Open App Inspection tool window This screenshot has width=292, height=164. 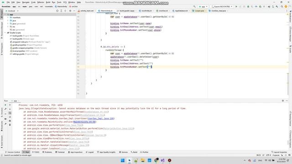[x=75, y=152]
